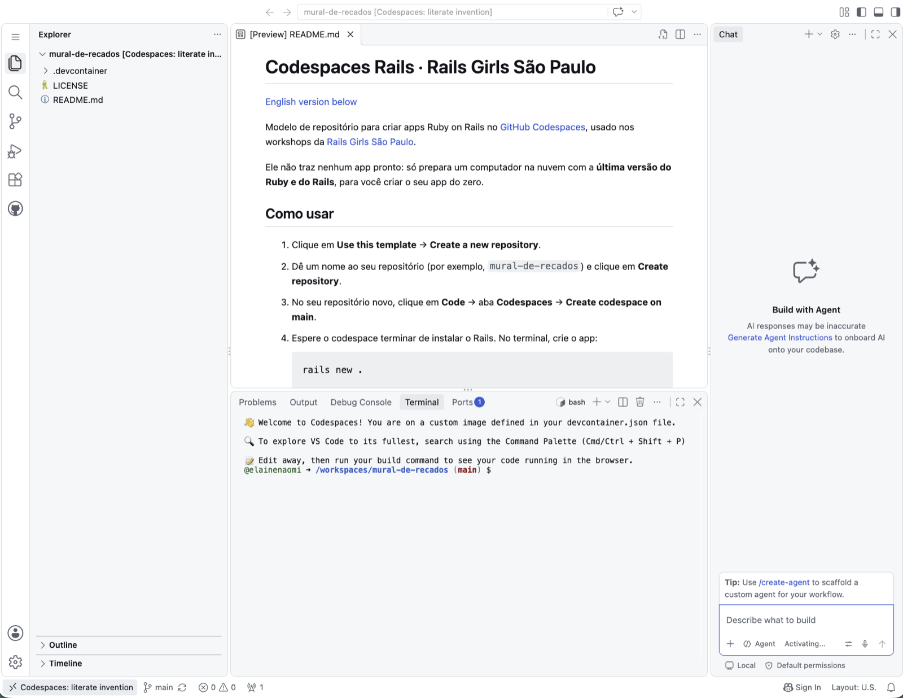The image size is (903, 698).
Task: Split the editor to the right
Action: click(680, 34)
